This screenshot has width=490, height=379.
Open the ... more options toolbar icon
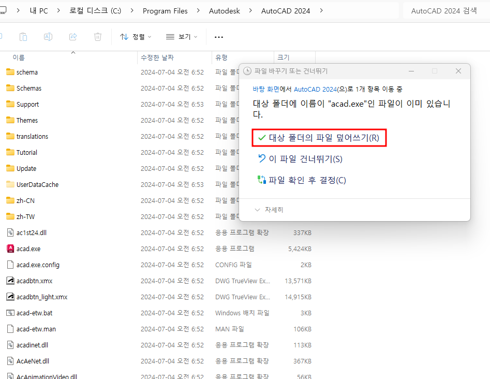coord(218,36)
